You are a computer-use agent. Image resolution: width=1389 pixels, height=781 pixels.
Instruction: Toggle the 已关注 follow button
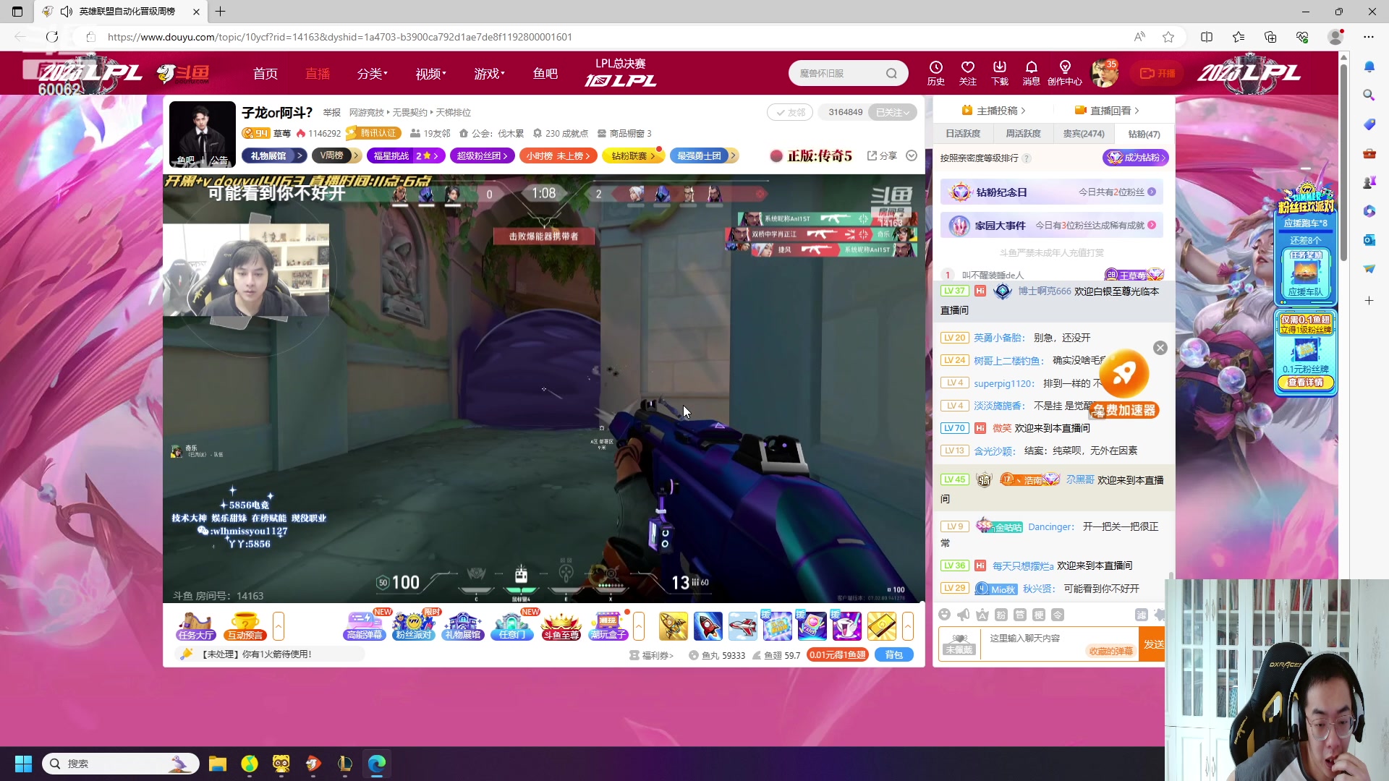coord(893,112)
